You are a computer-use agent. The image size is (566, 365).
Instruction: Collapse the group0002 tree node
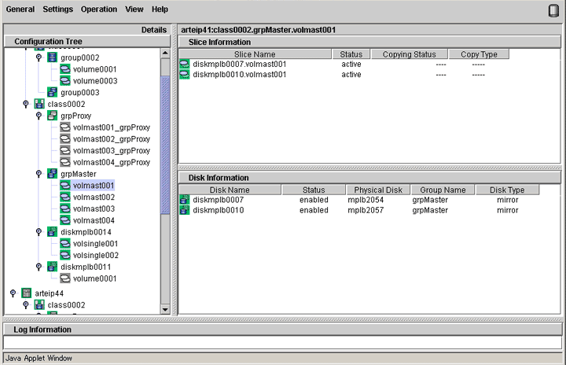click(x=39, y=57)
